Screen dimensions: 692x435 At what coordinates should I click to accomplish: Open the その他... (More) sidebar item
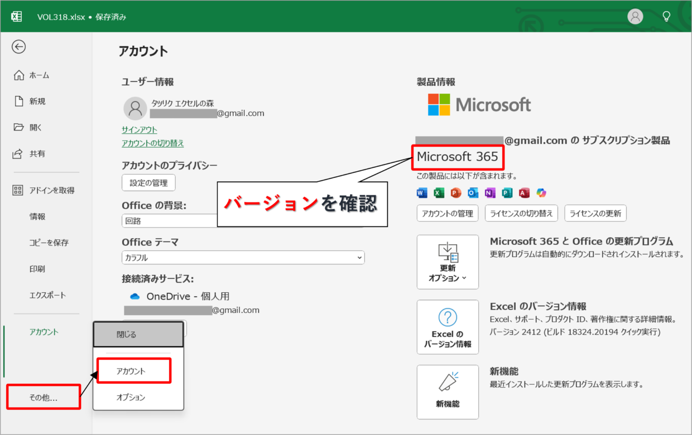44,398
